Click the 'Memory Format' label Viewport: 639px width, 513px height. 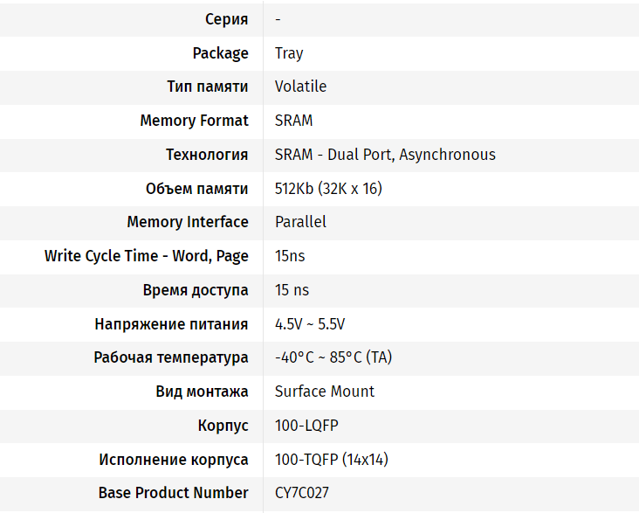[194, 121]
